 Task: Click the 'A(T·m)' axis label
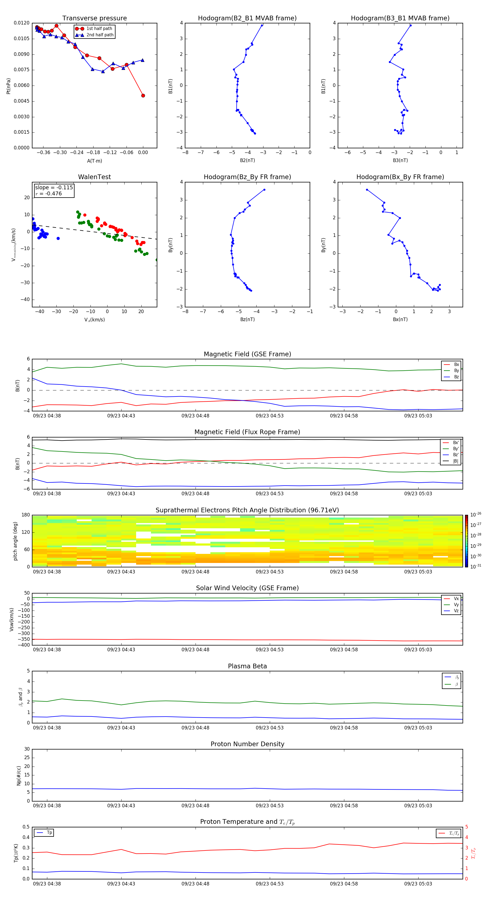(x=94, y=161)
